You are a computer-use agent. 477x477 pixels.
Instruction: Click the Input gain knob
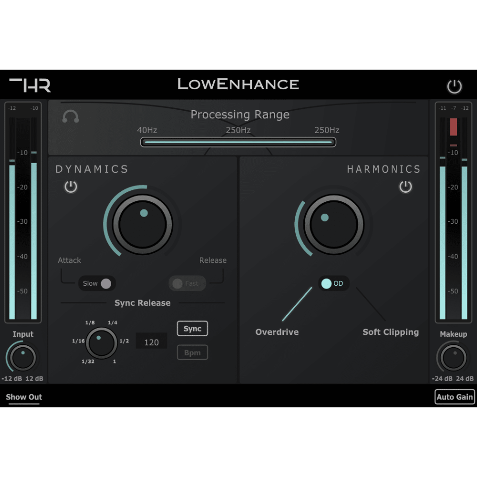tap(23, 358)
